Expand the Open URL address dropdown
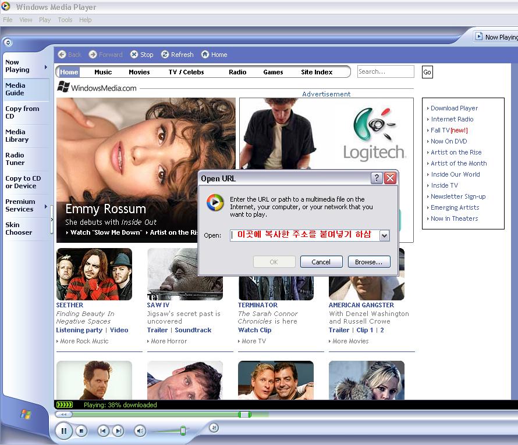The width and height of the screenshot is (518, 445). pos(384,235)
